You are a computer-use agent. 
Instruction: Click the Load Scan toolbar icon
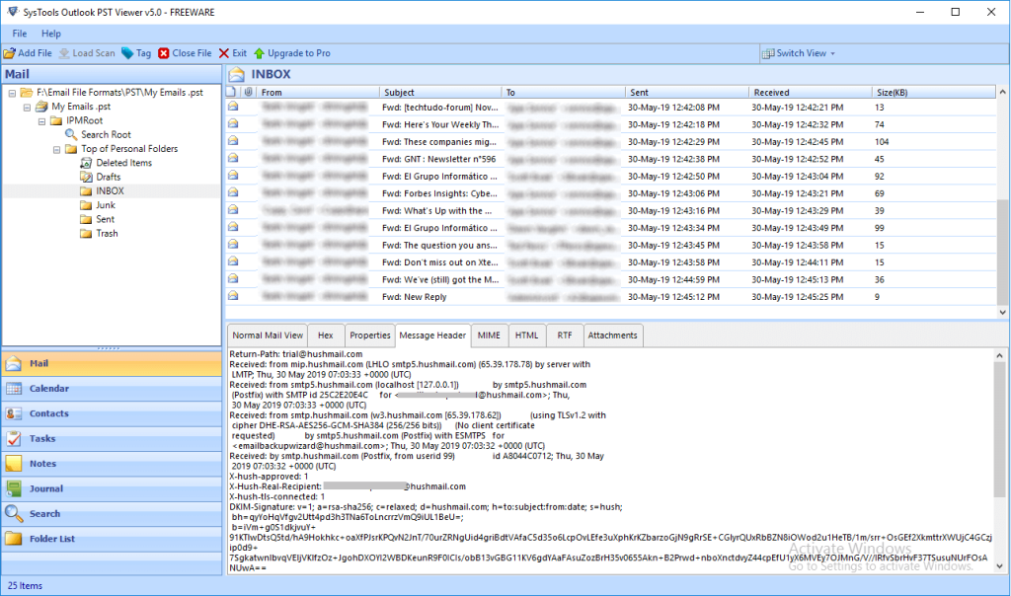(x=64, y=53)
